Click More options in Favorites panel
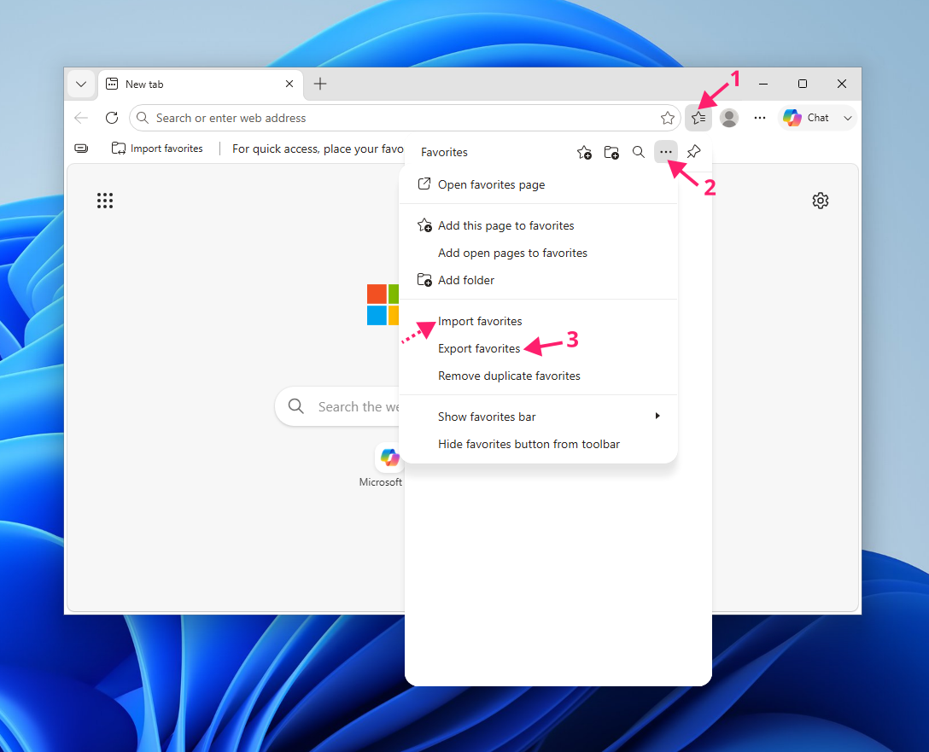Screen dimensions: 929x752 coord(666,152)
